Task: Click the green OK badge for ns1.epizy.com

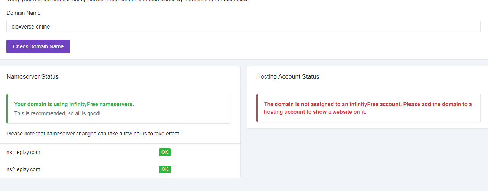Action: pyautogui.click(x=164, y=152)
